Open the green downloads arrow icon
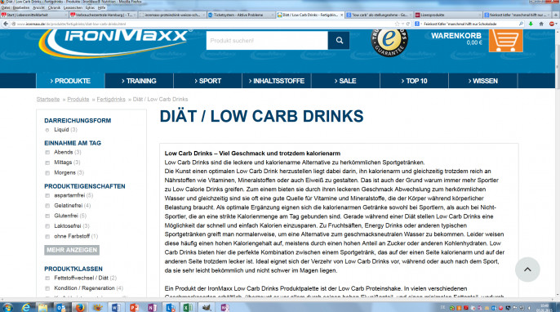This screenshot has width=560, height=312. point(531,24)
